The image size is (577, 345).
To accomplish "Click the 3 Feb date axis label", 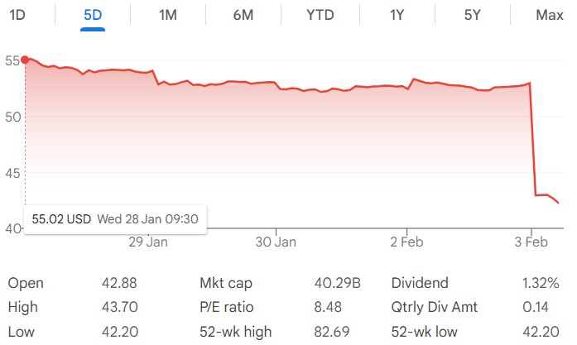I will pos(531,242).
